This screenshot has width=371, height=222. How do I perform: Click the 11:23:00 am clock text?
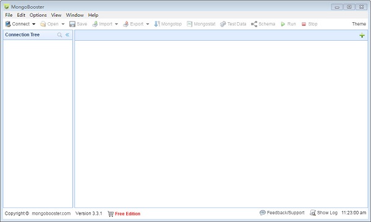354,213
